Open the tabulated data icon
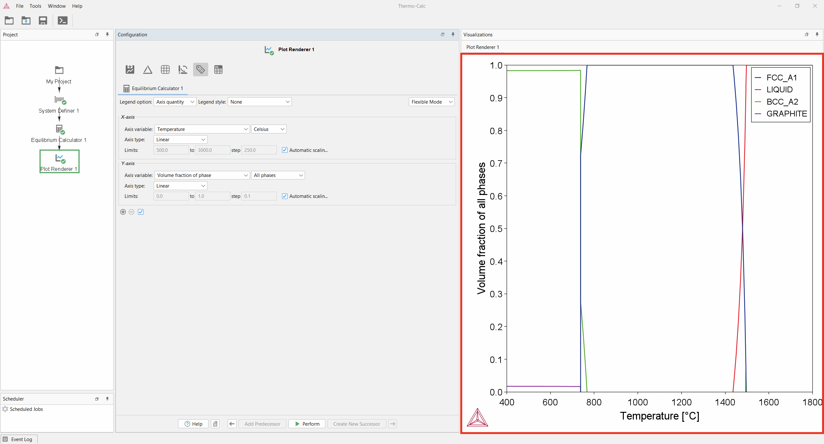The height and width of the screenshot is (444, 824). [x=218, y=69]
